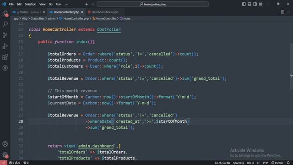Click the $currentDate variable on line 25
The height and width of the screenshot is (165, 293).
point(62,103)
